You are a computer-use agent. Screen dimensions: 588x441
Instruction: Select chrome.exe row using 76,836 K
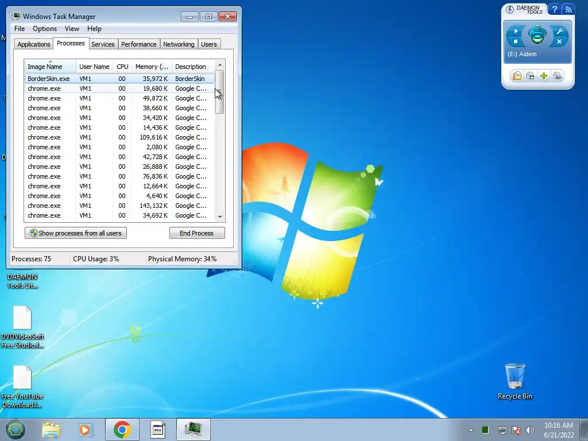pos(119,176)
